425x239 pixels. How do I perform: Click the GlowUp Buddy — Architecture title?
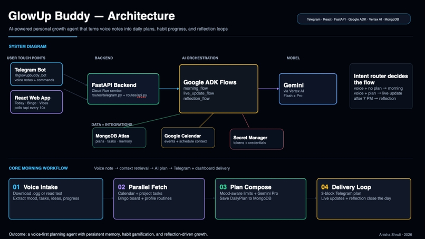point(92,16)
